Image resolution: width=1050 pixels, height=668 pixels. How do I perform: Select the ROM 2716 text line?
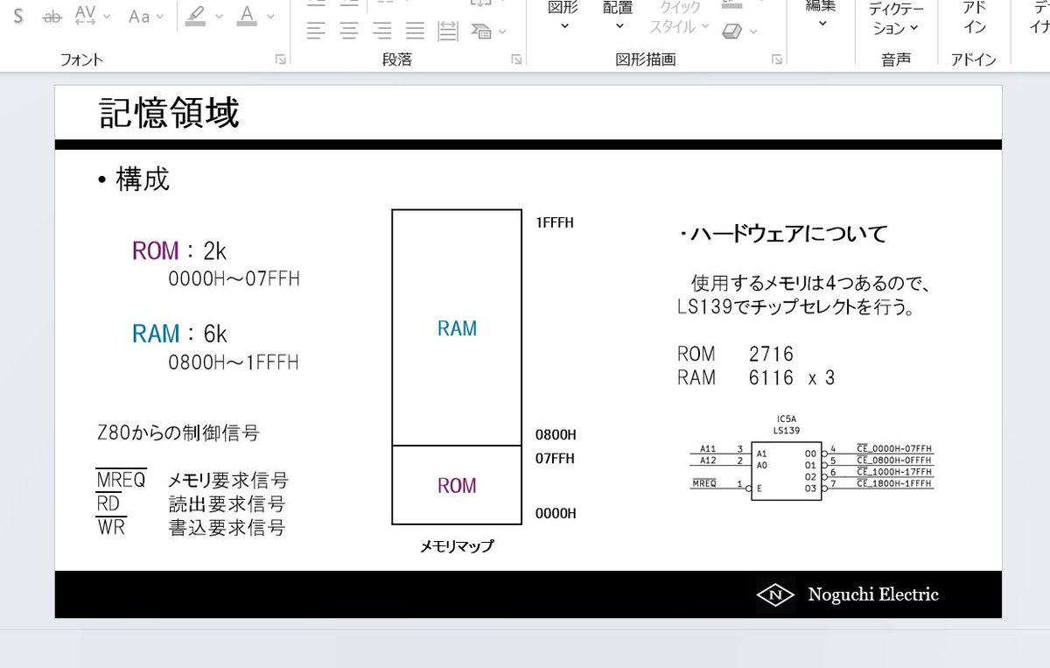[x=735, y=355]
